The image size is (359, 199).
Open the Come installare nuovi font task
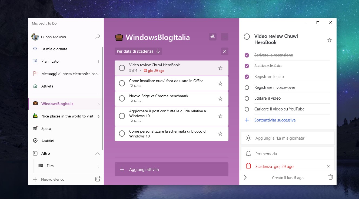[171, 83]
